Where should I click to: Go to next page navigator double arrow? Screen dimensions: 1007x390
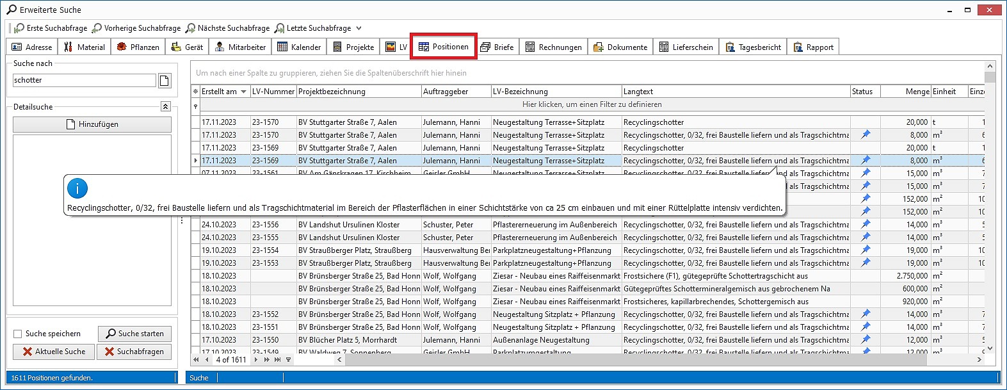(x=266, y=360)
